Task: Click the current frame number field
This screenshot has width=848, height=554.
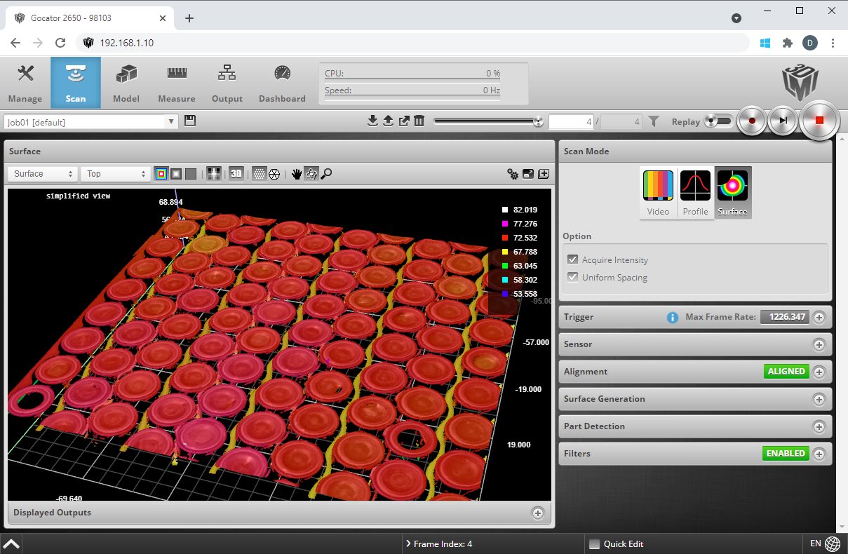Action: coord(571,122)
